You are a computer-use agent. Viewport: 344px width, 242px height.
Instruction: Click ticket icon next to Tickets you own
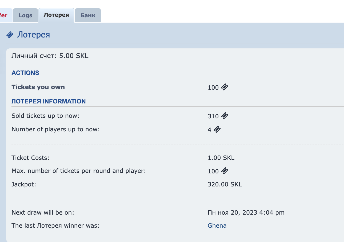pos(225,87)
